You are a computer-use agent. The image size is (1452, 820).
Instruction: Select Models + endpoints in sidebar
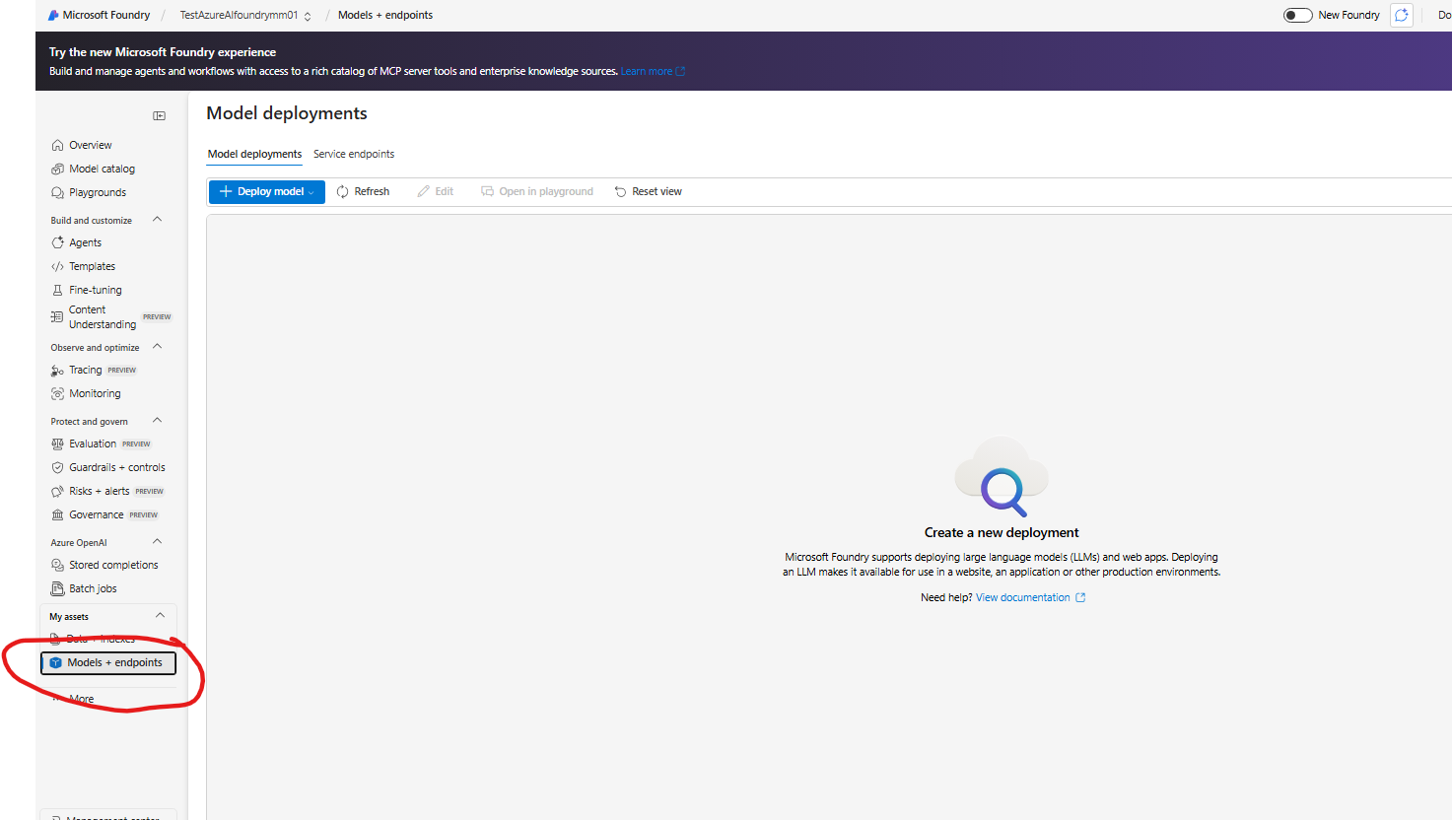(108, 662)
